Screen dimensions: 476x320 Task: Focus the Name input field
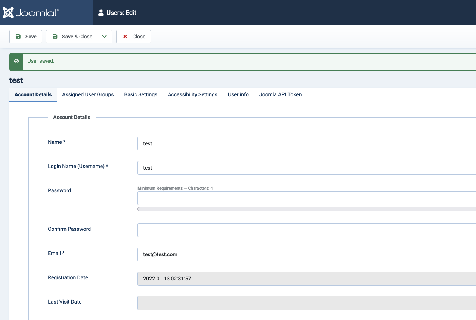point(306,143)
